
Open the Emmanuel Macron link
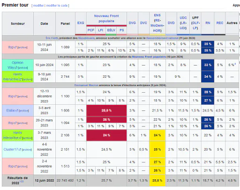coord(86,85)
